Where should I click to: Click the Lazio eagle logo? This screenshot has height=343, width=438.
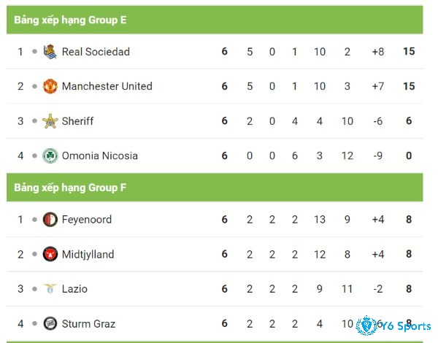point(50,289)
